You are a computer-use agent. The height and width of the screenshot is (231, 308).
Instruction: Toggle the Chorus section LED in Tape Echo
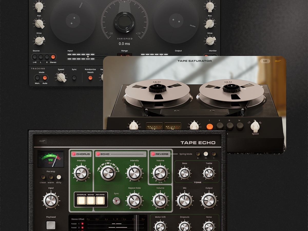[73, 154]
